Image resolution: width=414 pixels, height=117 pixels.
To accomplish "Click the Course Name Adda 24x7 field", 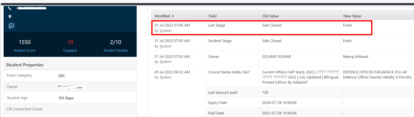I will 229,72.
